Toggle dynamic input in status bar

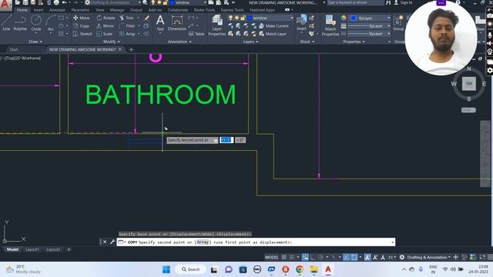305,257
